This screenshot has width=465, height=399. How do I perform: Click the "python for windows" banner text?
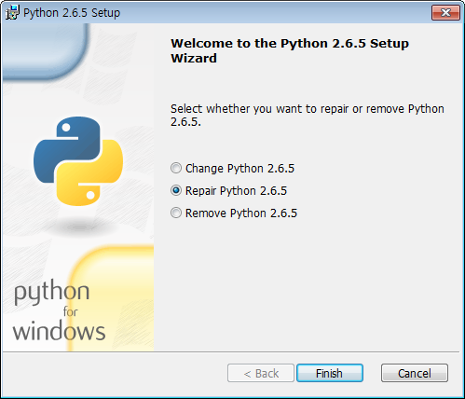tap(59, 310)
